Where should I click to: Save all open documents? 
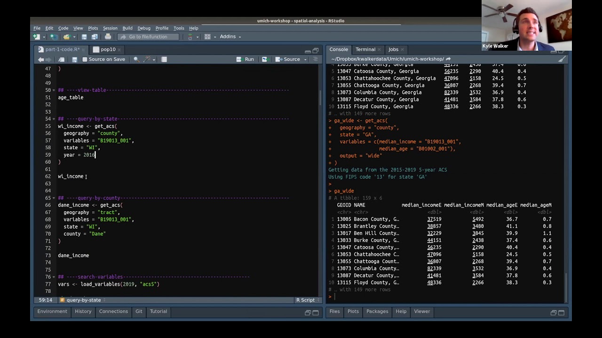click(95, 37)
